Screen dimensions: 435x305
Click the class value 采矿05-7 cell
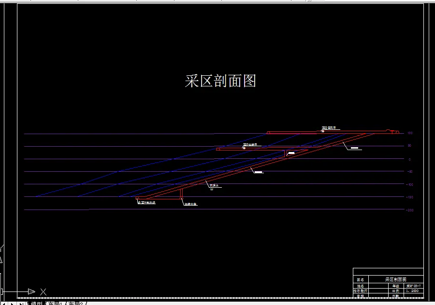pos(413,286)
